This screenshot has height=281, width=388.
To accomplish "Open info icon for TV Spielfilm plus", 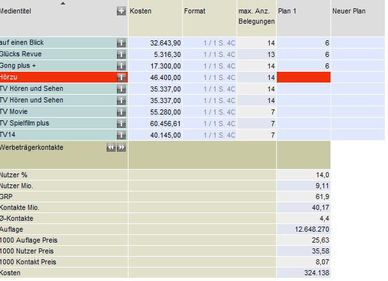I will pyautogui.click(x=121, y=124).
